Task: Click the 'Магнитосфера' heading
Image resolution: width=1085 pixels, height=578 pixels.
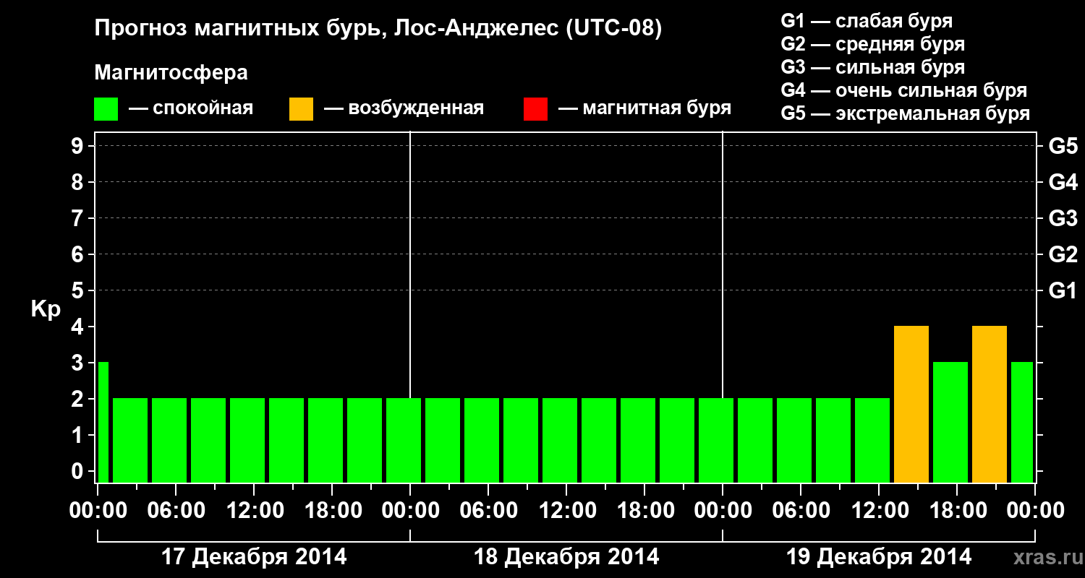Action: pyautogui.click(x=171, y=73)
